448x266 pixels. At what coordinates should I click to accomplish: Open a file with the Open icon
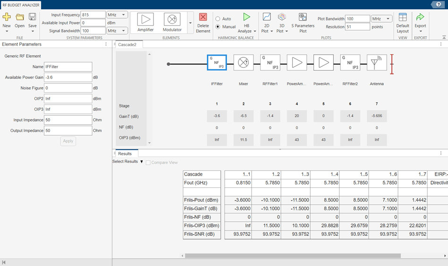[19, 17]
